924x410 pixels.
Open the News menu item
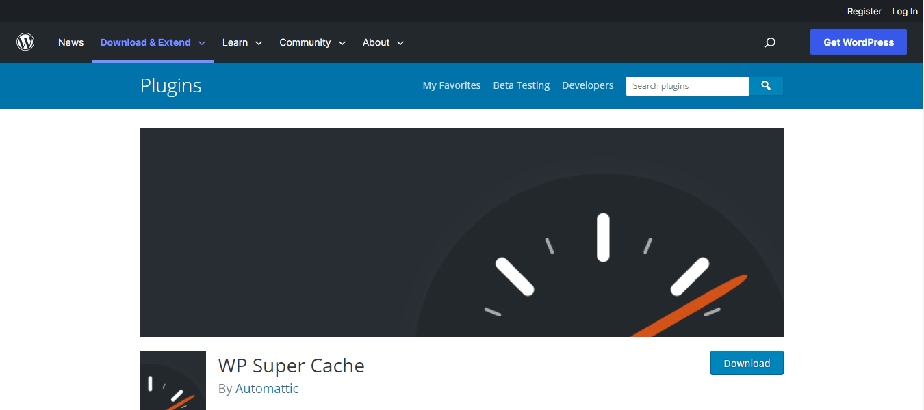coord(71,42)
